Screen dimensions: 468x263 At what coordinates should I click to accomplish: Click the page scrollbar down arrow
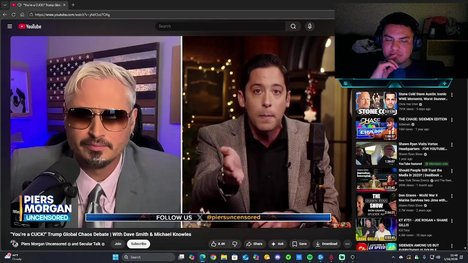click(x=465, y=248)
